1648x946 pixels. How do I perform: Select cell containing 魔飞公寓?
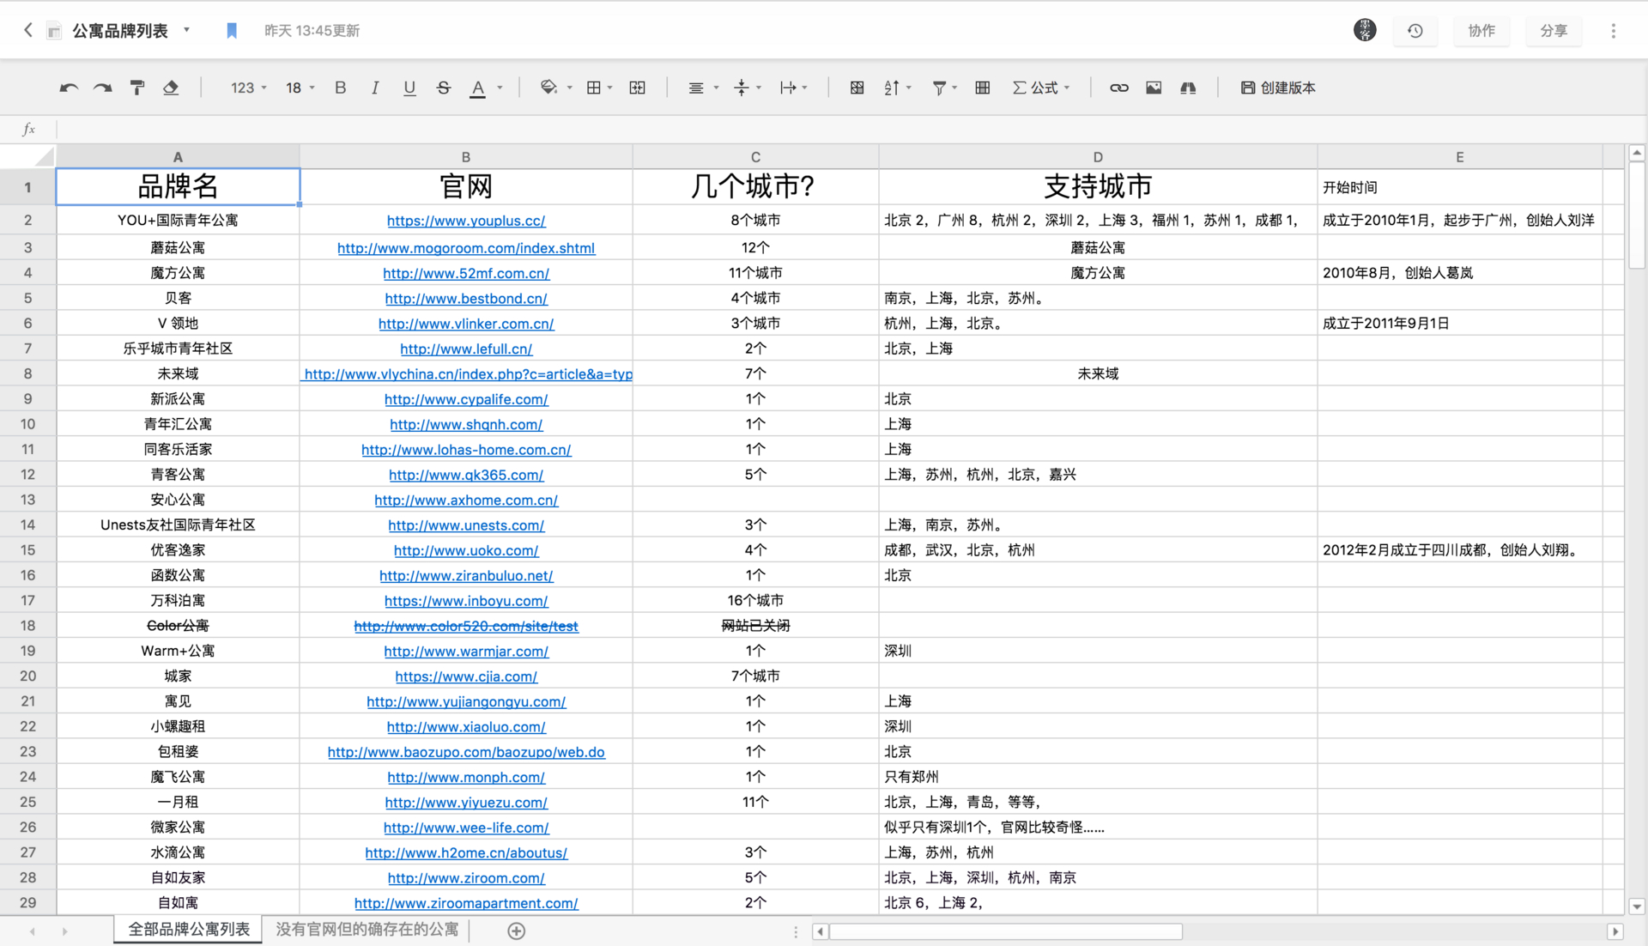tap(178, 777)
